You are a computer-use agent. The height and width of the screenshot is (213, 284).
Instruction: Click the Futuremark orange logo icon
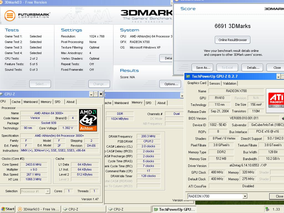pyautogui.click(x=10, y=16)
